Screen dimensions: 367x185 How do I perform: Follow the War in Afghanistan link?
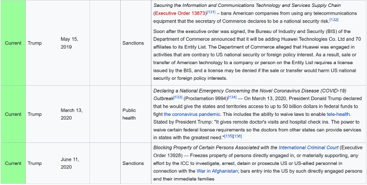(217, 171)
